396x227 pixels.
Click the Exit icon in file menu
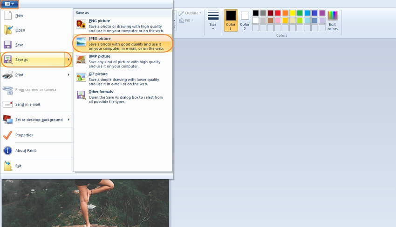(8, 166)
